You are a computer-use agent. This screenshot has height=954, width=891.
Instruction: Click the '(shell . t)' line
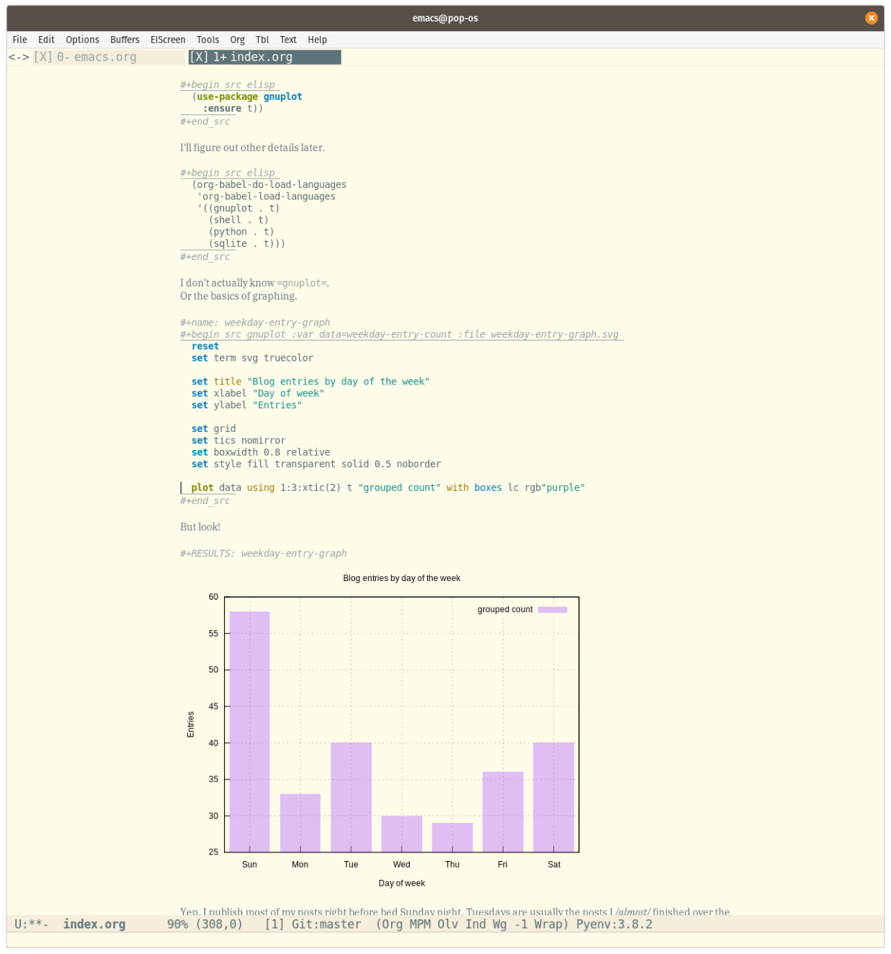(238, 220)
